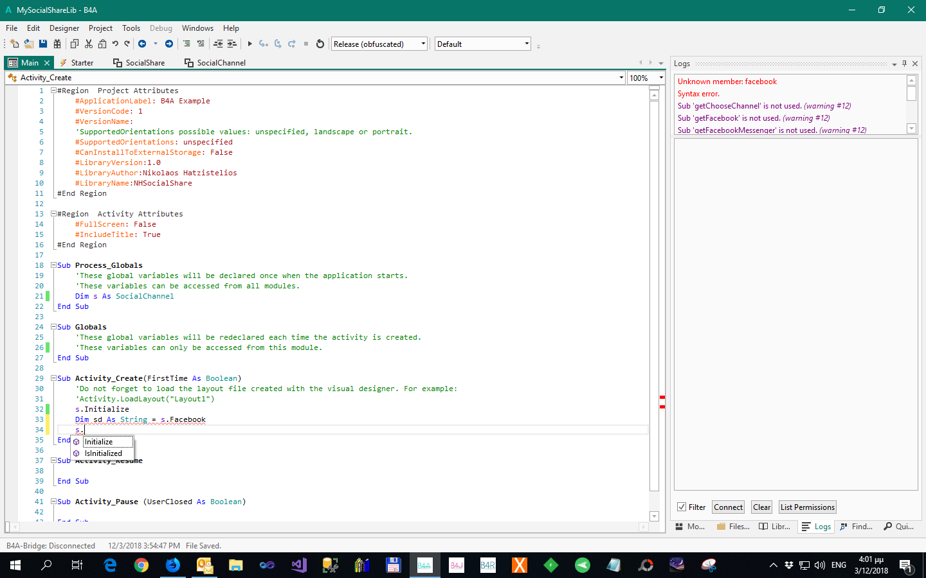The image size is (926, 578).
Task: Click the List Permissions button
Action: pos(807,507)
